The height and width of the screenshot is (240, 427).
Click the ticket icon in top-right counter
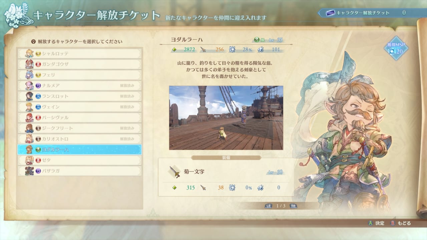330,13
